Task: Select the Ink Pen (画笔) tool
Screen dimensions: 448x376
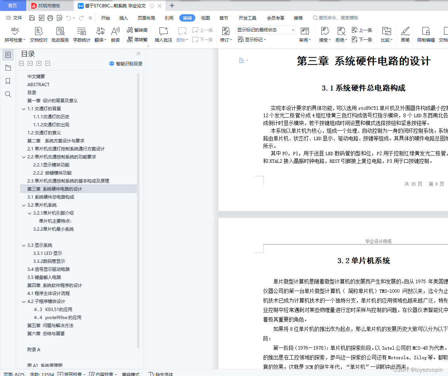Action: click(x=405, y=35)
